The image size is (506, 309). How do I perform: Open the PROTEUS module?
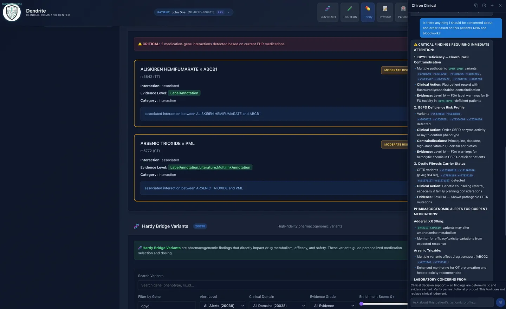[350, 12]
